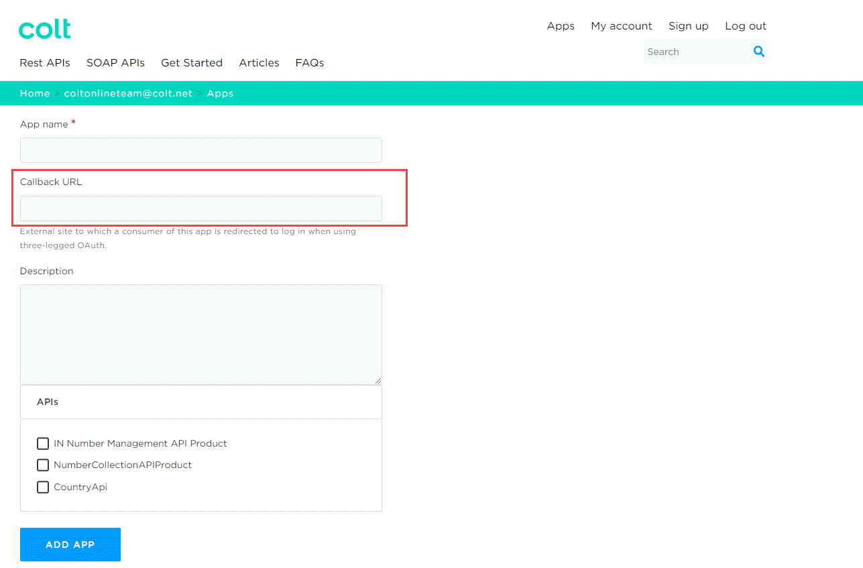Screen dimensions: 863x568
Task: Open the SOAP APIs menu
Action: pyautogui.click(x=115, y=62)
